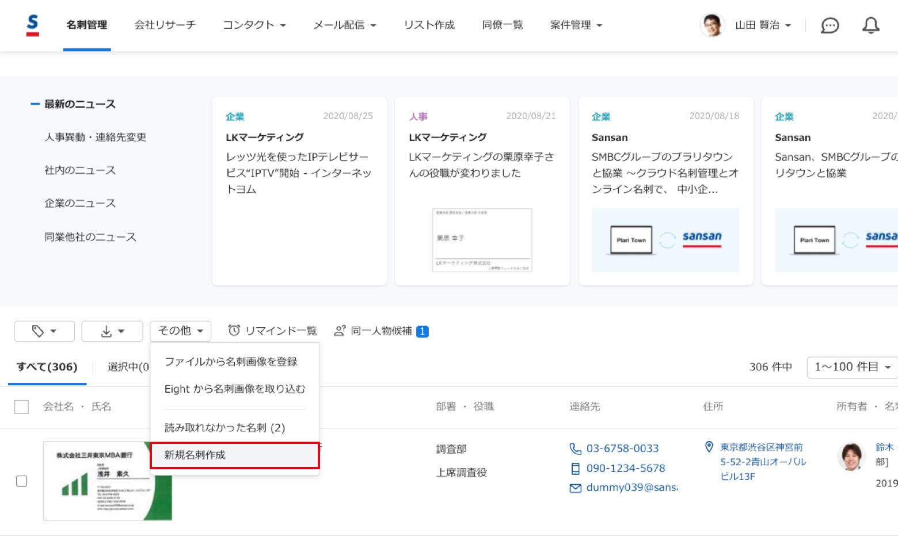Select 社内のニュース filter
The width and height of the screenshot is (898, 536).
pos(80,170)
